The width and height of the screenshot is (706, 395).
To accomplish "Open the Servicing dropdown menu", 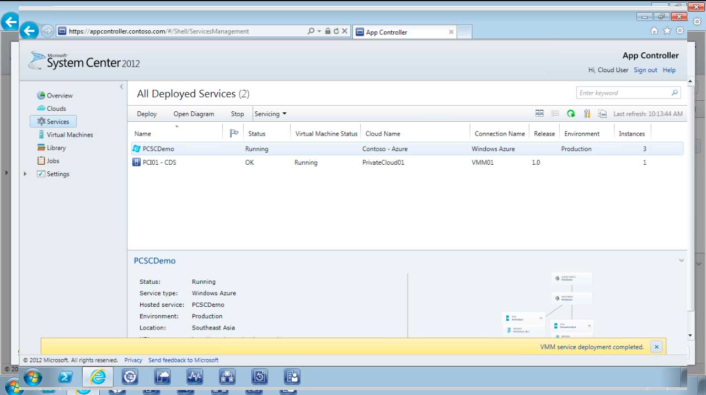I will (270, 114).
